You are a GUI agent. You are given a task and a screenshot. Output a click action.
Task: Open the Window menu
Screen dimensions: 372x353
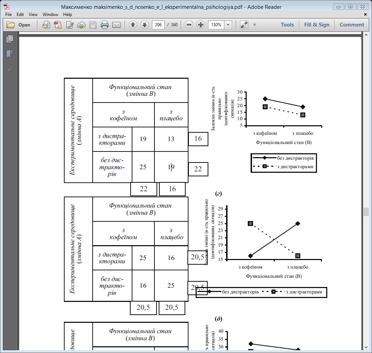(x=50, y=15)
